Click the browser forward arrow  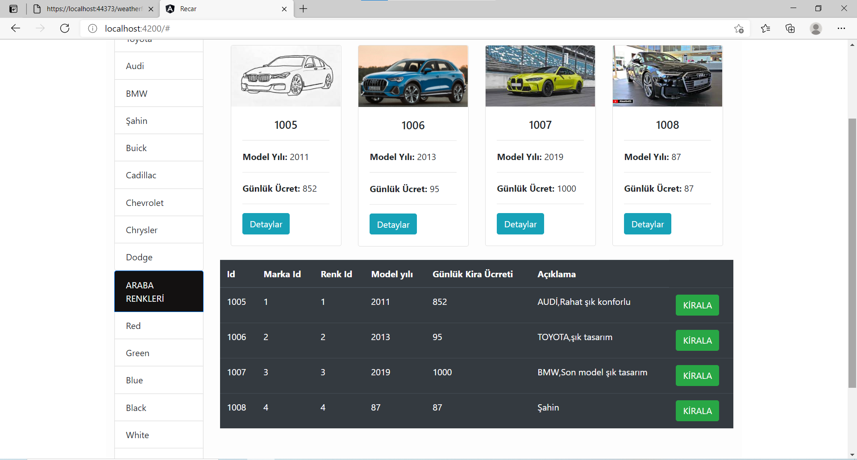tap(40, 28)
